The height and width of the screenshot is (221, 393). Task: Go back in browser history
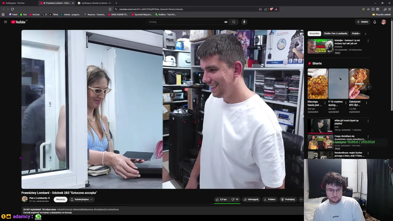click(x=3, y=9)
